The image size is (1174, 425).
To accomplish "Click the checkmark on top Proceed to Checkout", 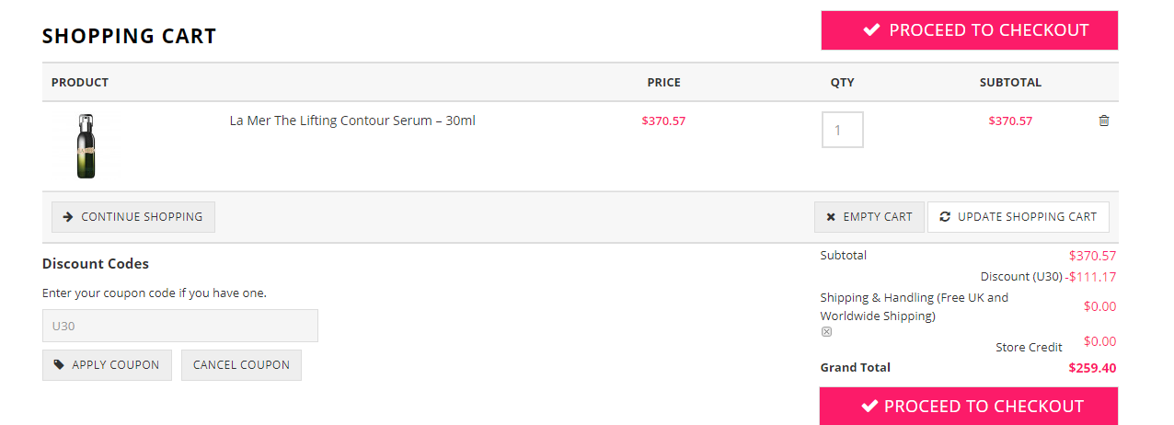I will pyautogui.click(x=871, y=30).
